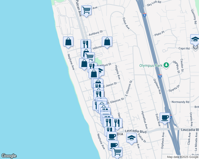Click Neptune Ave label near the top bag marker
This screenshot has height=159, width=199.
tap(71, 62)
